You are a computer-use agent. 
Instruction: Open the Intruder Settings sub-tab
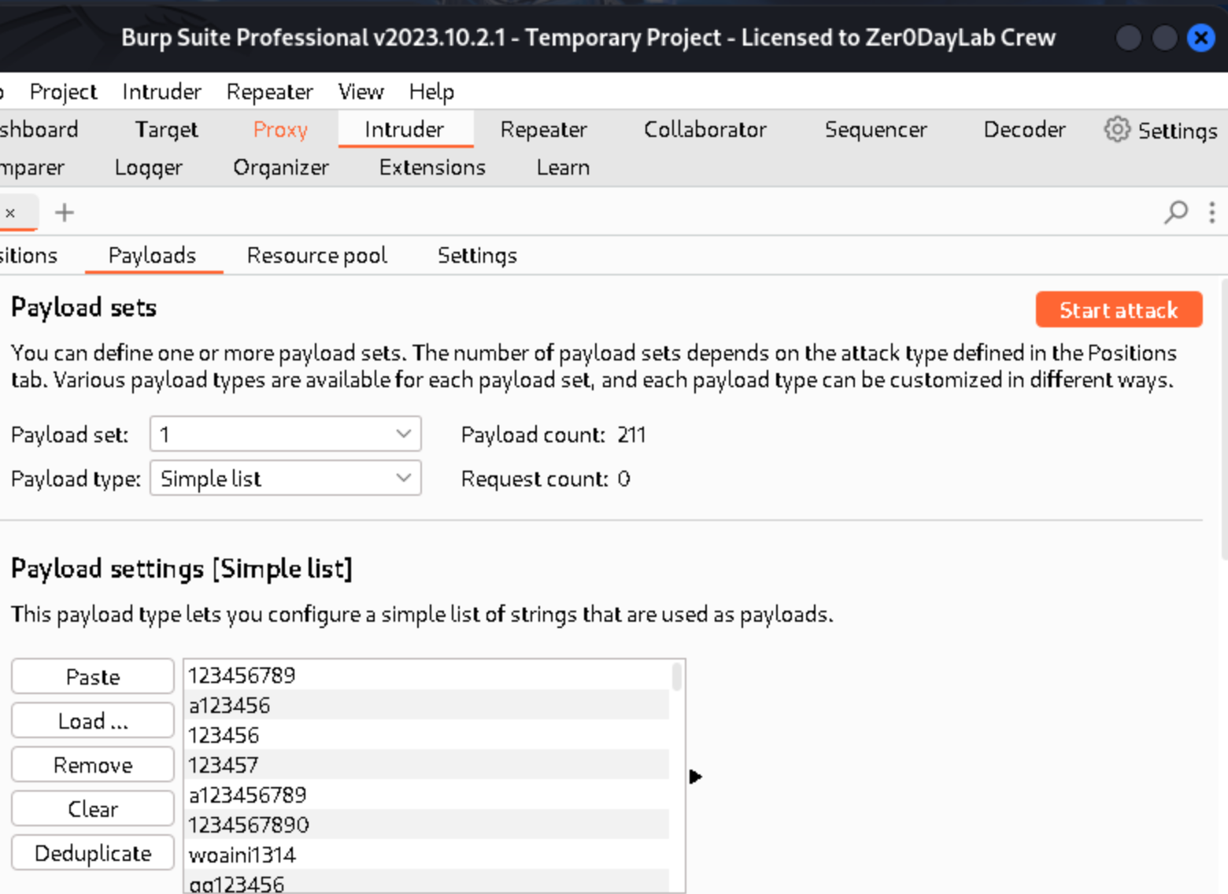[x=477, y=255]
